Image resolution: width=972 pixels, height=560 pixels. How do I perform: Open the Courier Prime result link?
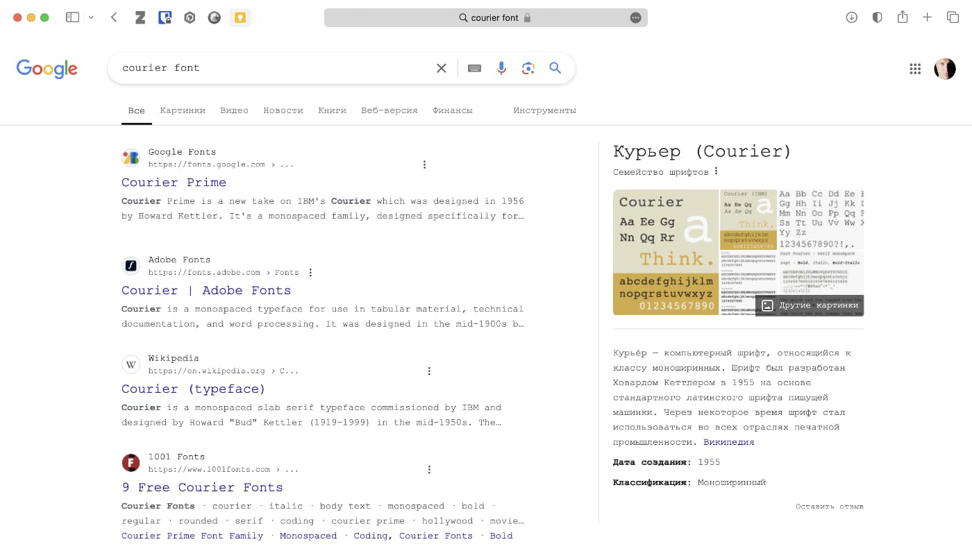coord(174,183)
